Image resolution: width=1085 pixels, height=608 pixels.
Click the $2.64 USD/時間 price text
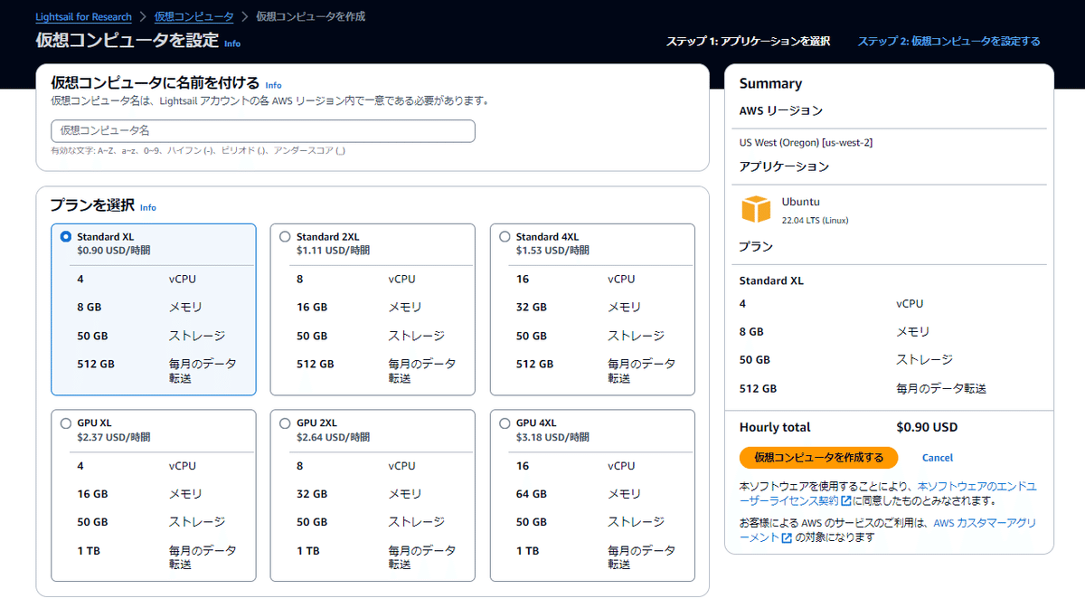coord(333,437)
